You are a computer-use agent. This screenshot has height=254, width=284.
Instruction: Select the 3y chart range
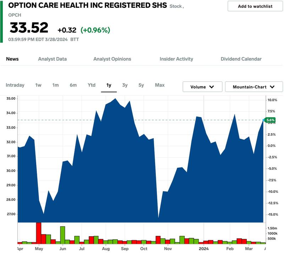tap(125, 85)
